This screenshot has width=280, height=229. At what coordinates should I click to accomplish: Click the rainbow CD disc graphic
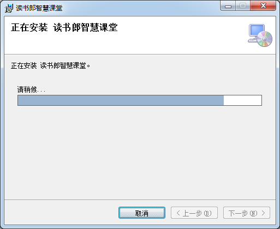(265, 39)
